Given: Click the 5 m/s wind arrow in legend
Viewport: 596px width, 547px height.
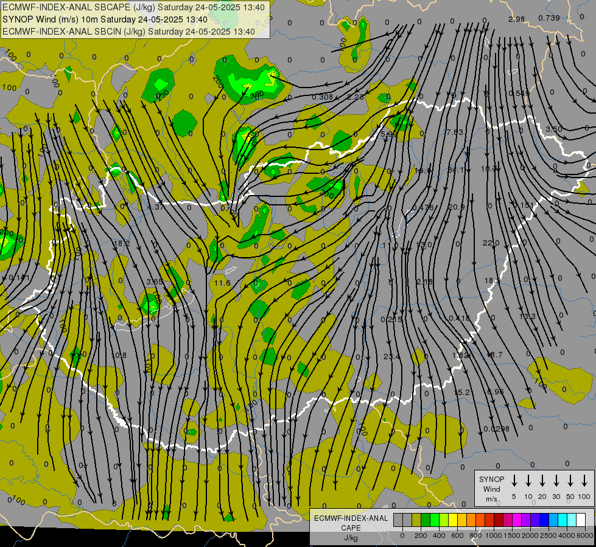Looking at the screenshot, I should [514, 480].
